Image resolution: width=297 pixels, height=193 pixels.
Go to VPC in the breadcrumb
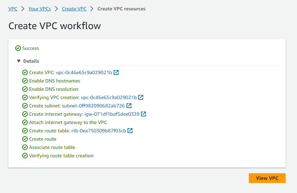13,9
